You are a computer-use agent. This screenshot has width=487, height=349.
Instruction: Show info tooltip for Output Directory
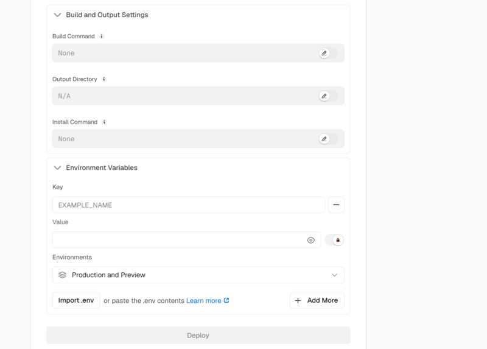point(104,79)
